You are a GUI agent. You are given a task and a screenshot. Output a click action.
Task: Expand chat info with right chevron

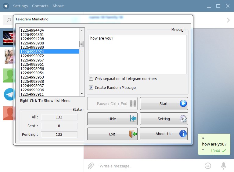(x=228, y=20)
